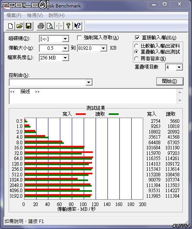This screenshot has width=192, height=229.
Task: Select 兩者皆非(N) radio option
Action: [x=136, y=59]
